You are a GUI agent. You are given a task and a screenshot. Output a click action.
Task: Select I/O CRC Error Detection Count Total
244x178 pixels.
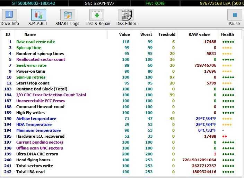coord(121,95)
